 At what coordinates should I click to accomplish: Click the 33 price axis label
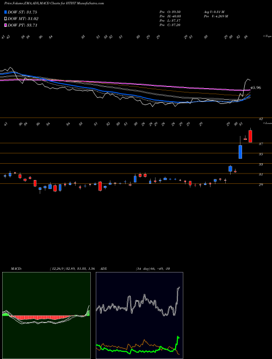(261, 164)
